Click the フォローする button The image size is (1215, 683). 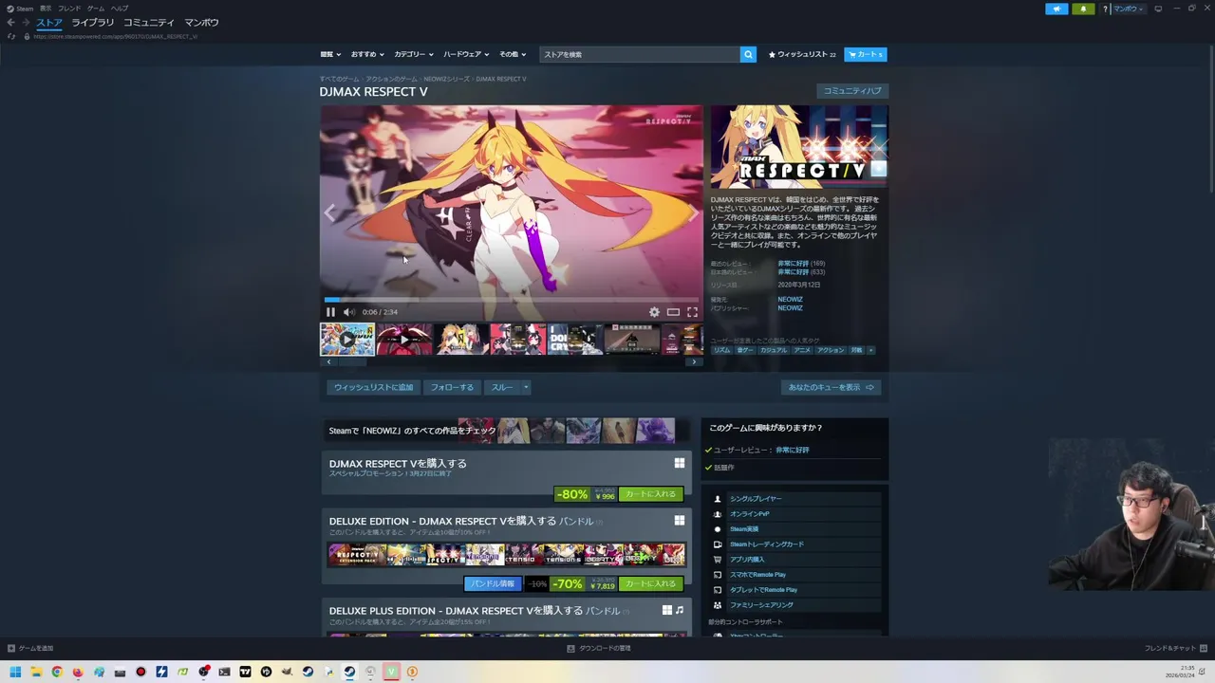pyautogui.click(x=452, y=387)
